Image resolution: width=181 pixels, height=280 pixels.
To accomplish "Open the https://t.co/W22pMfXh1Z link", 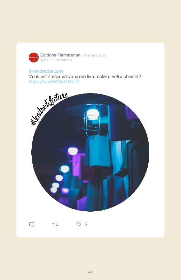I will click(x=54, y=82).
